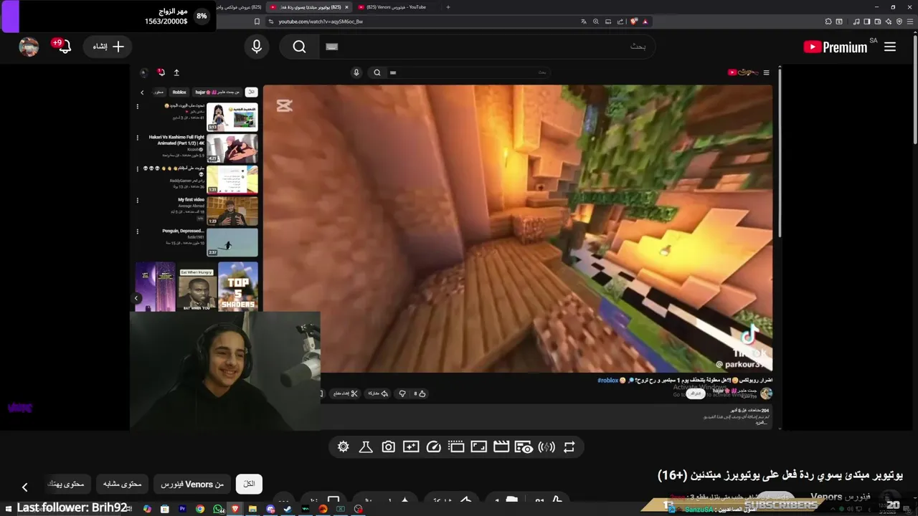Image resolution: width=918 pixels, height=516 pixels.
Task: Open the zoom magnifier icon in address bar
Action: (596, 21)
